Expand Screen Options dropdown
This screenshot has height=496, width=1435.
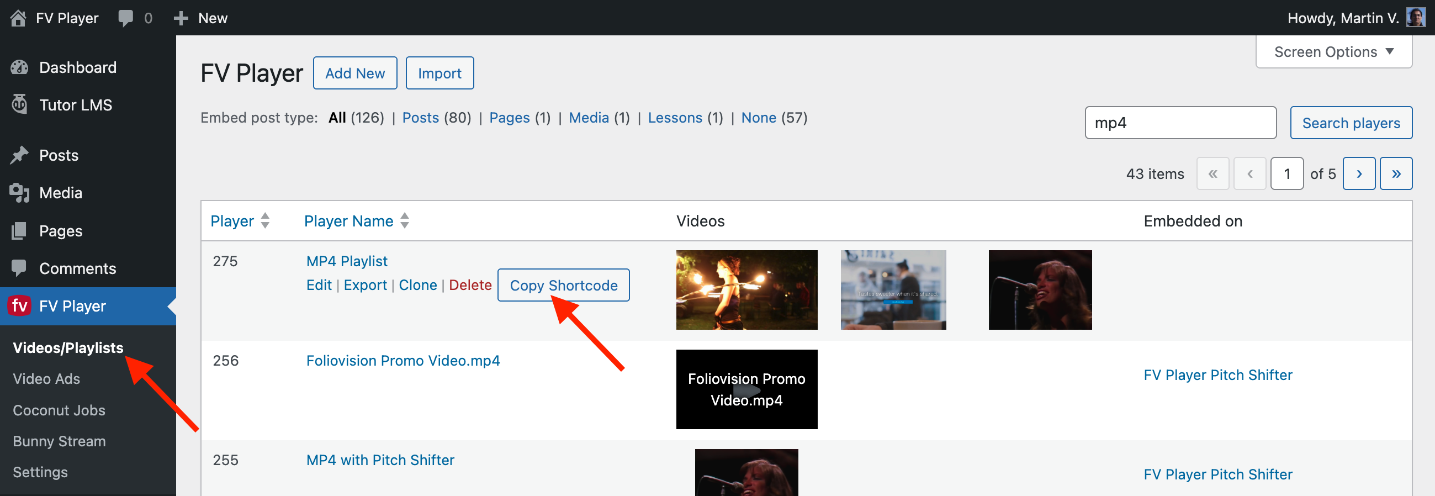pos(1333,52)
